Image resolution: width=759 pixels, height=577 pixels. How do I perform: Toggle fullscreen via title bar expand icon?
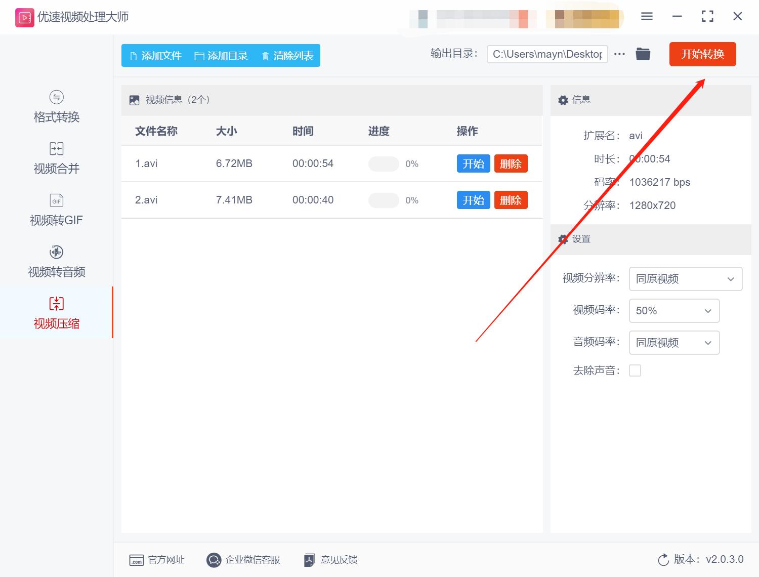[x=707, y=16]
